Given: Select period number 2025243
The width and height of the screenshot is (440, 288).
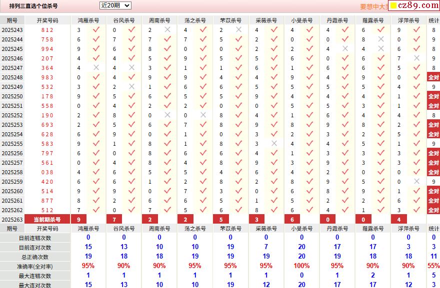Looking at the screenshot, I should coord(12,30).
